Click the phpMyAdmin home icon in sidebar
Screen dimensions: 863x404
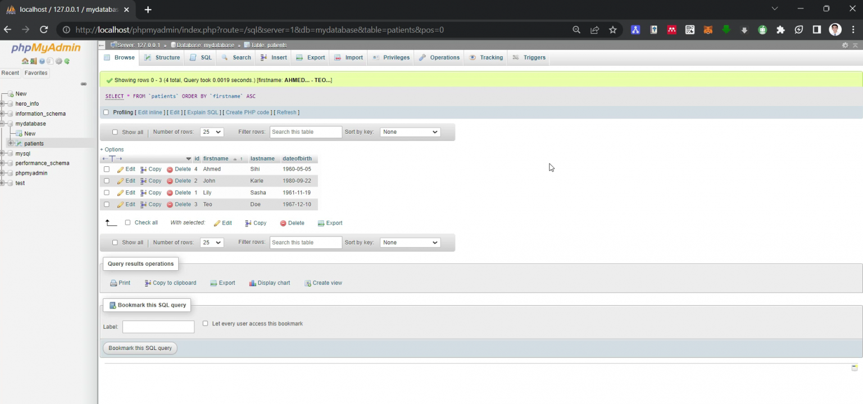coord(25,61)
